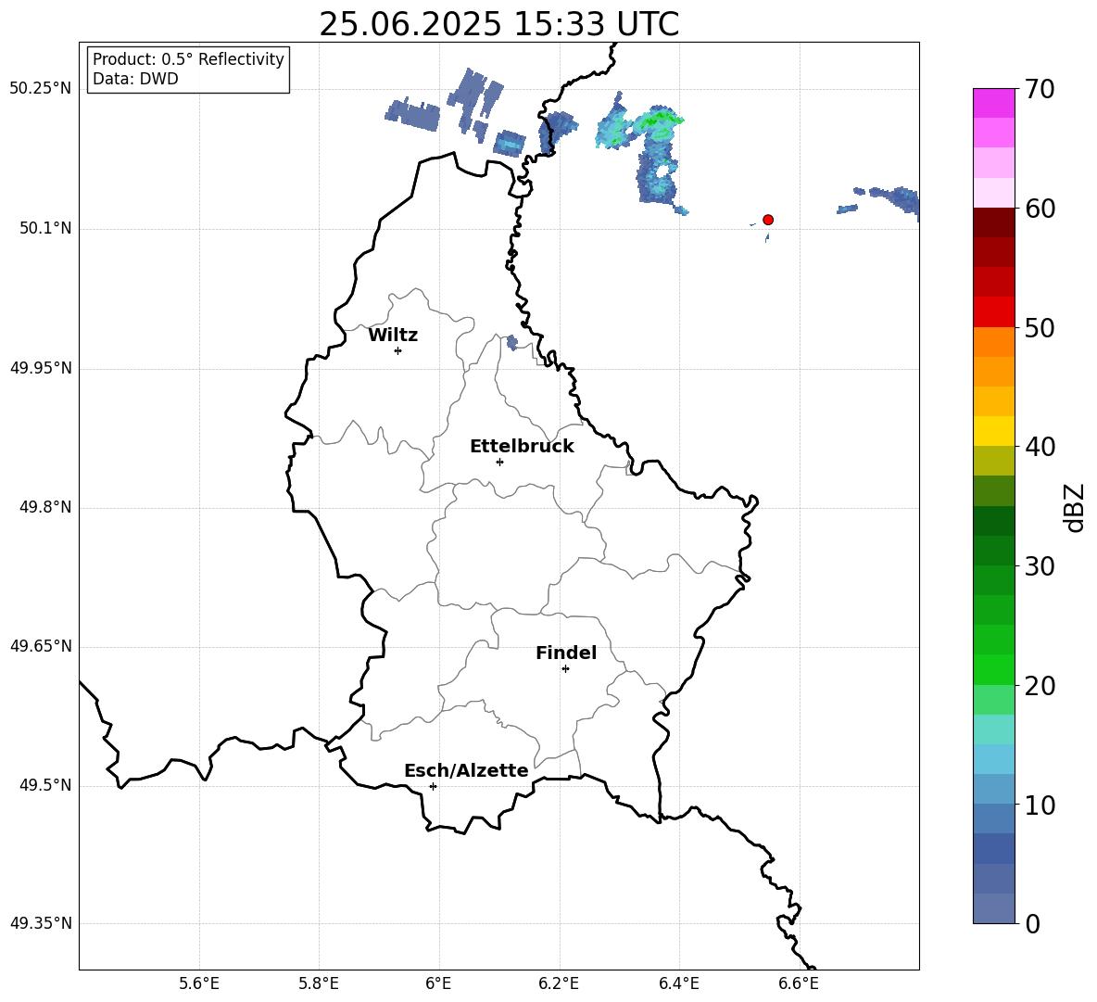Click the 49.35°N latitude label
Screen dimensions: 1097x1002
click(x=41, y=923)
